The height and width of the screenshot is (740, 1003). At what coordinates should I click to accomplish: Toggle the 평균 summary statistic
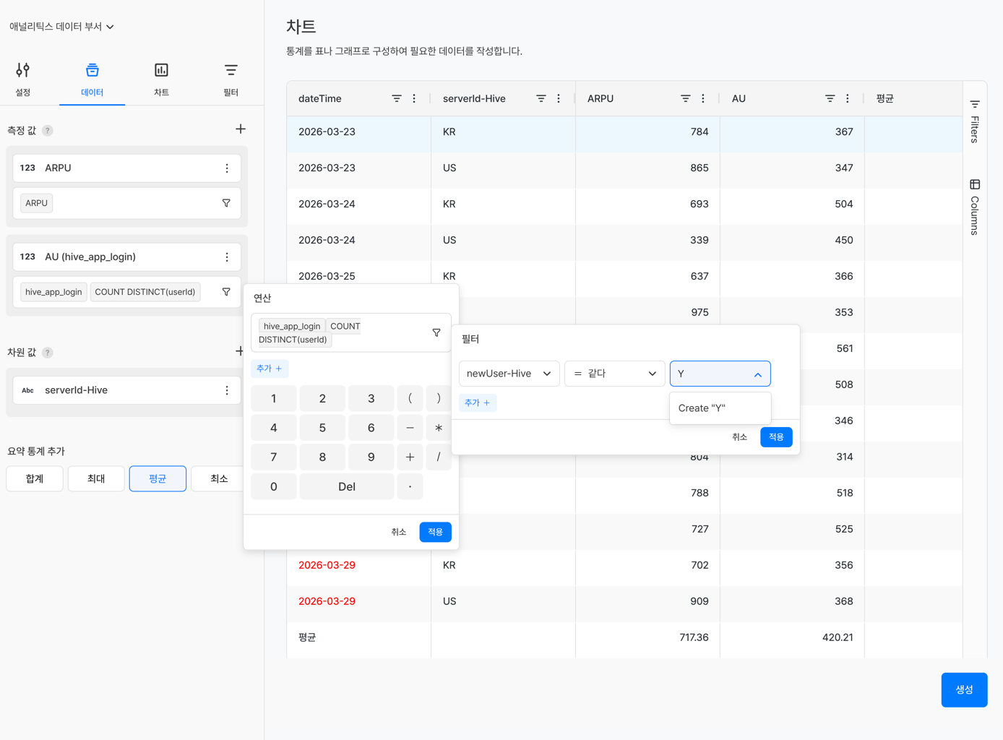point(158,478)
